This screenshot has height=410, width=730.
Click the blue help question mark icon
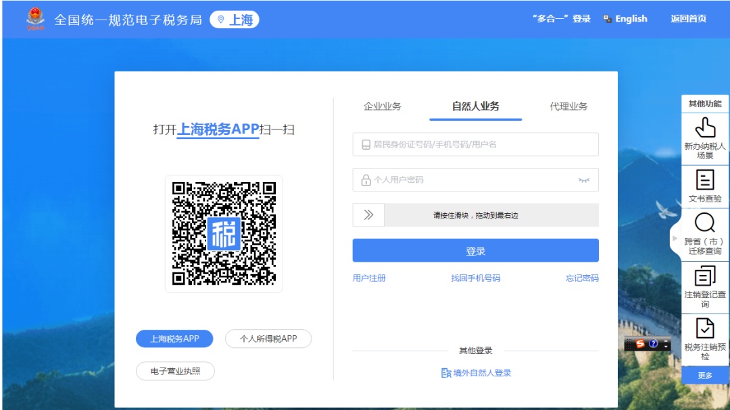tap(653, 344)
